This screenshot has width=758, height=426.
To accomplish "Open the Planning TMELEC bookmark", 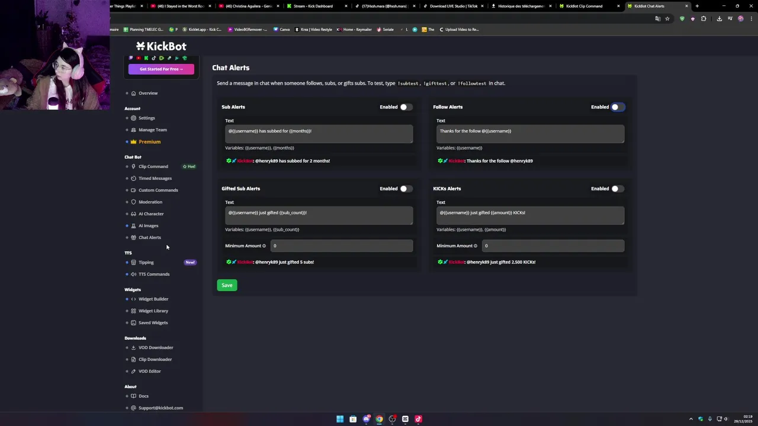I will 143,29.
